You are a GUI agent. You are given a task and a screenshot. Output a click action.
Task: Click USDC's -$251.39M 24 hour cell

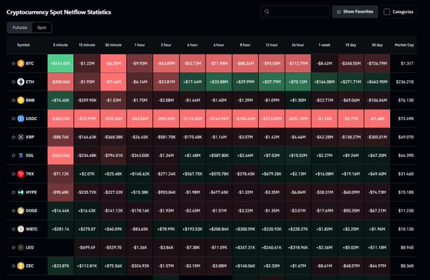pyautogui.click(x=298, y=118)
